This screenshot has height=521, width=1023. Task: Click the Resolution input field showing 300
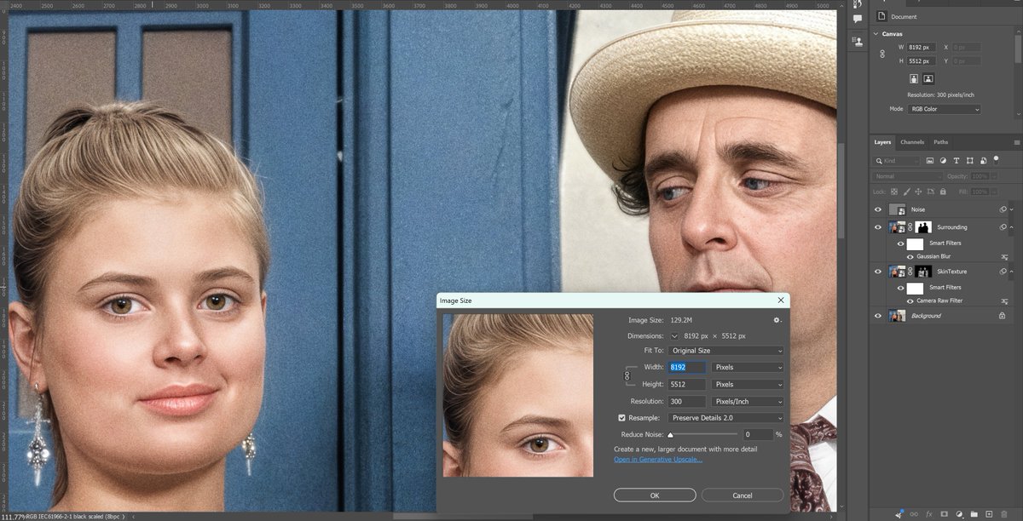click(687, 402)
